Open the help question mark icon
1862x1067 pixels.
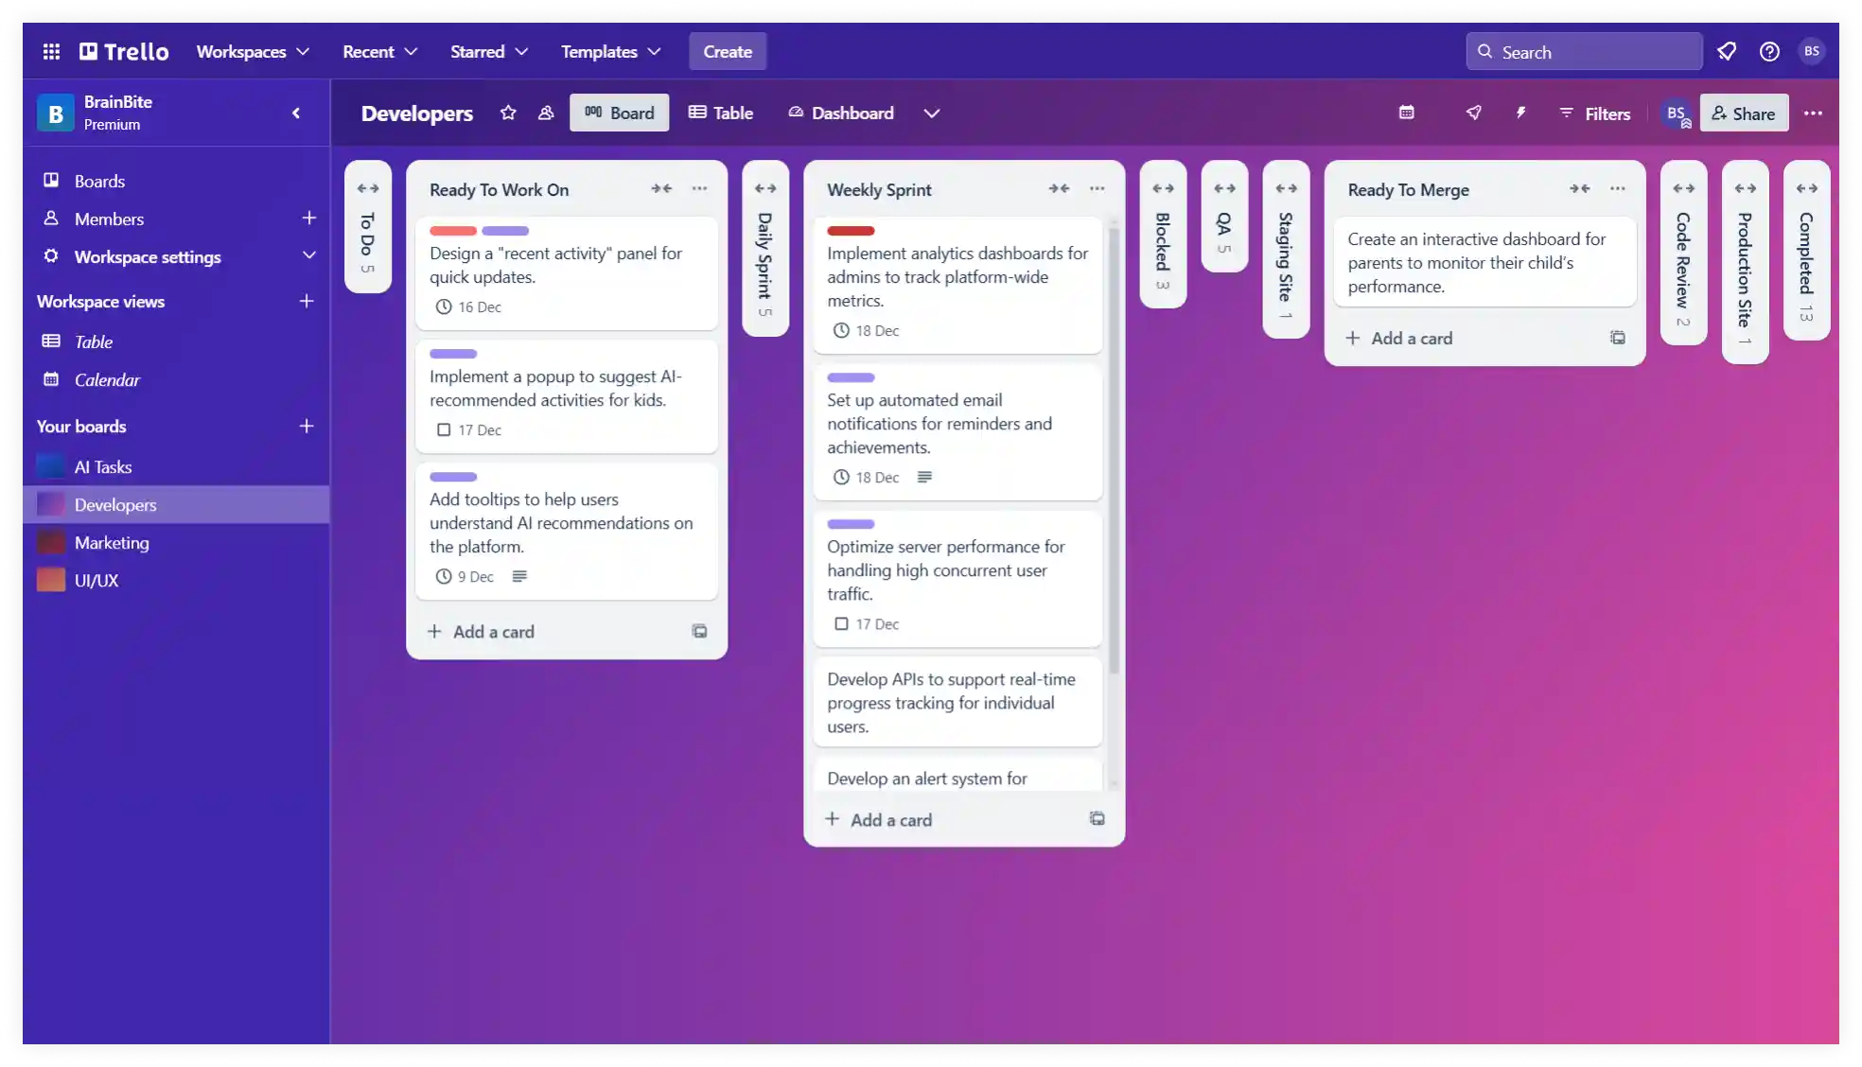click(x=1769, y=51)
